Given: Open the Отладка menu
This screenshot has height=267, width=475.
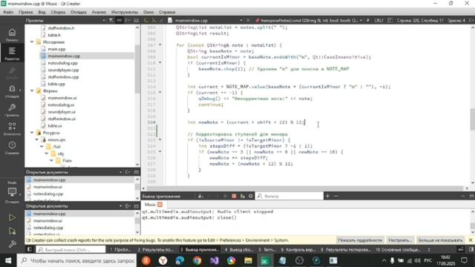Looking at the screenshot, I should point(78,12).
